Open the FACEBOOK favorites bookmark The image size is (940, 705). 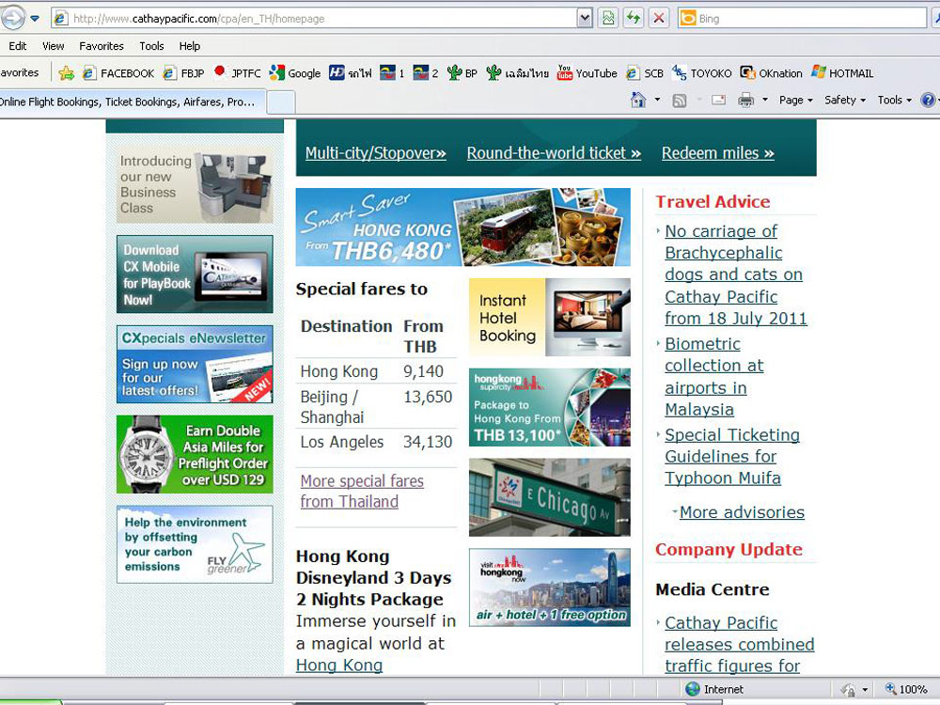click(x=118, y=73)
